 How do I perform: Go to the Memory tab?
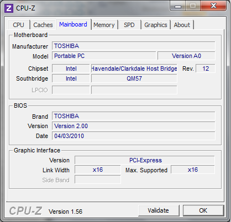pos(104,25)
